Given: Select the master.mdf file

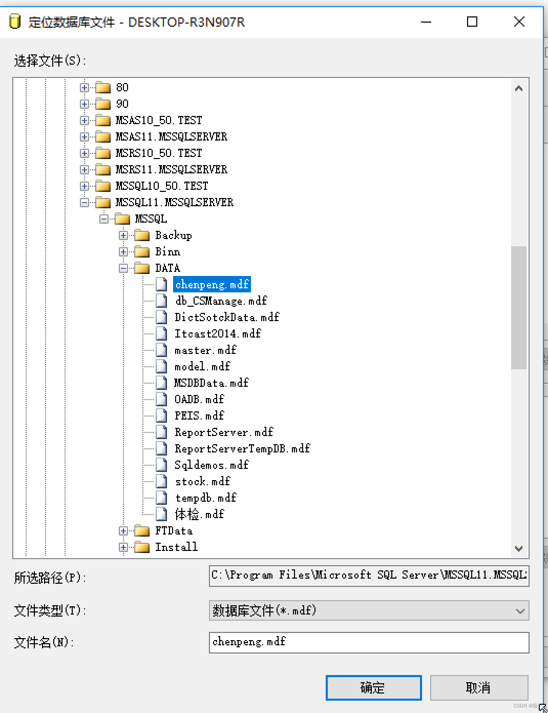Looking at the screenshot, I should (x=205, y=350).
